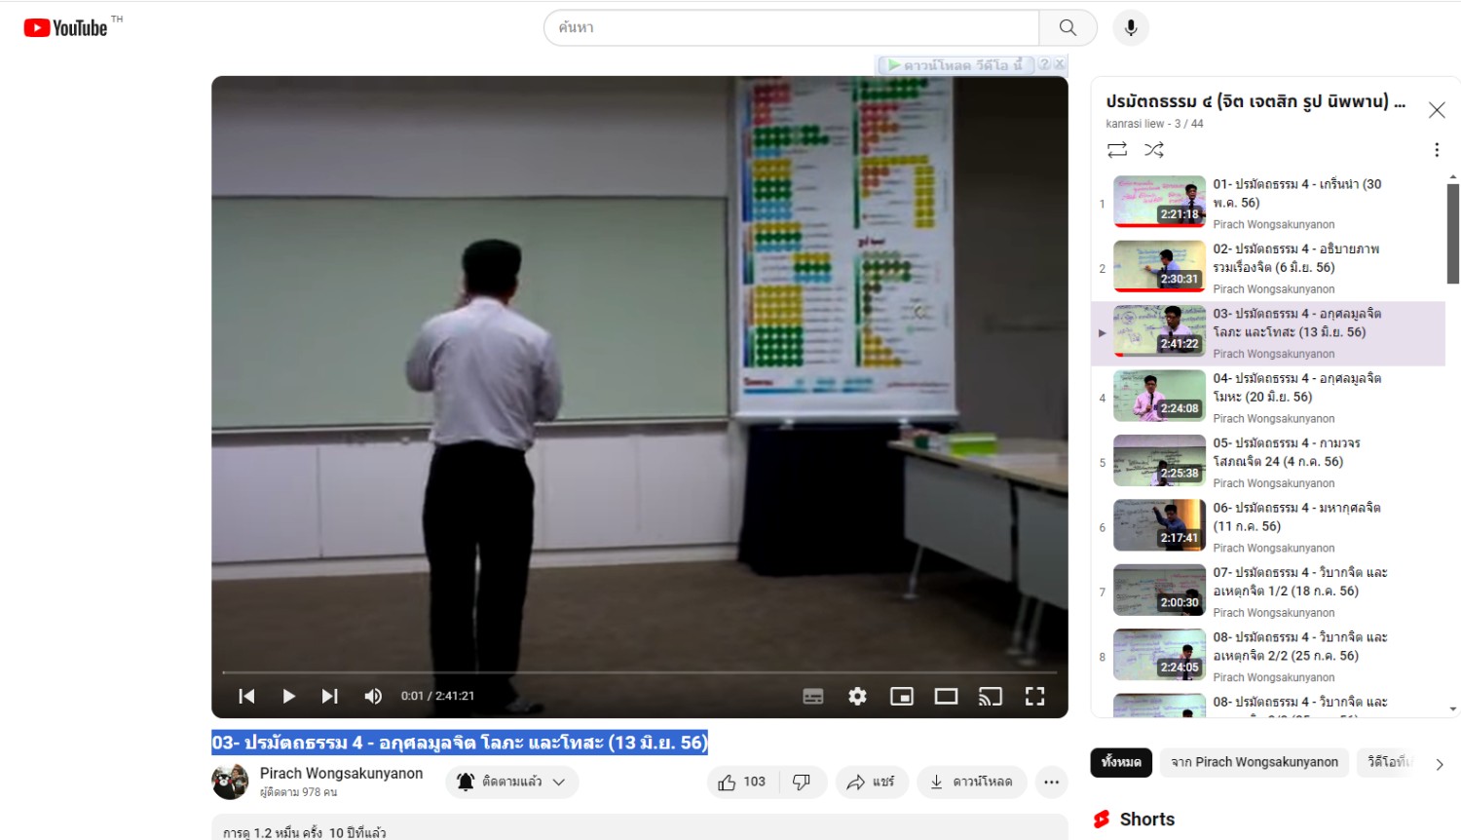Toggle playlist shuffle
Viewport: 1461px width, 840px height.
point(1154,149)
